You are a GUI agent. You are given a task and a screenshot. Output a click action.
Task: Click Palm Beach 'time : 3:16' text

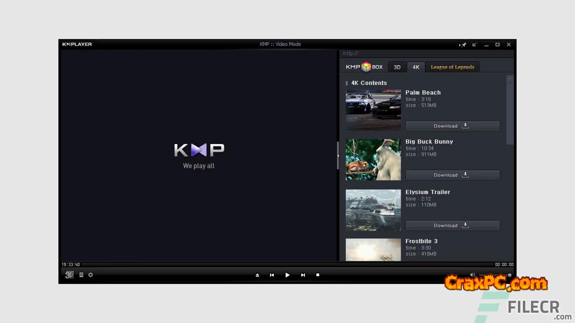pyautogui.click(x=418, y=100)
